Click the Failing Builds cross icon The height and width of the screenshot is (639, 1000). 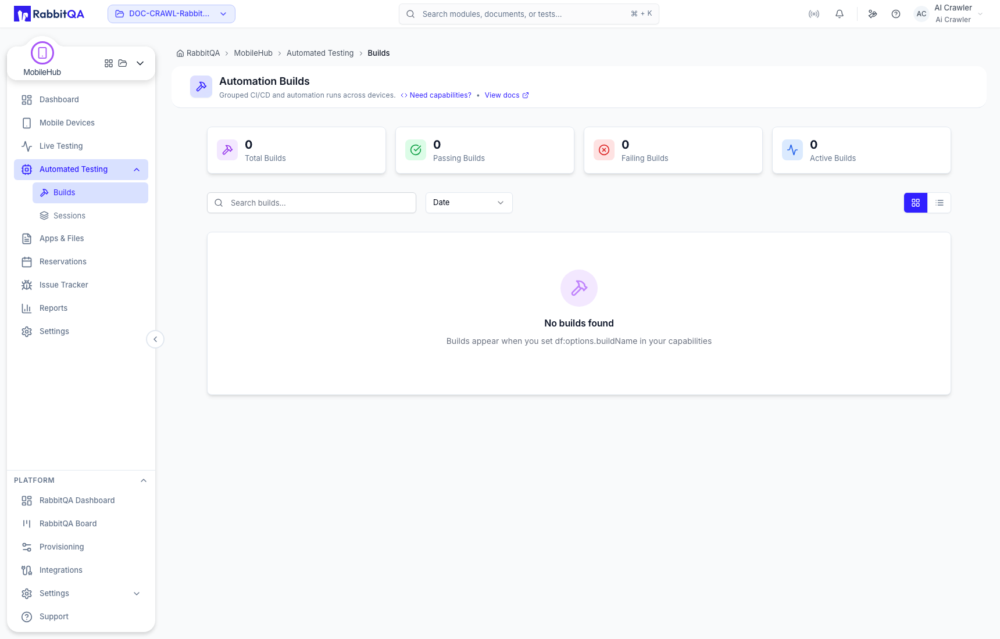604,150
